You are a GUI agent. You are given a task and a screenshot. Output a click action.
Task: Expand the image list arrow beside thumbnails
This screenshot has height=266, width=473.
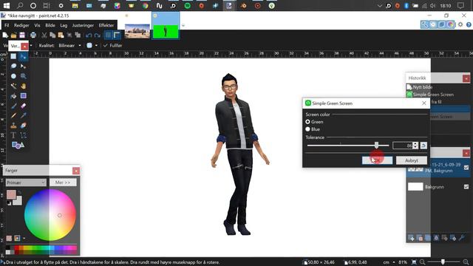pyautogui.click(x=183, y=25)
